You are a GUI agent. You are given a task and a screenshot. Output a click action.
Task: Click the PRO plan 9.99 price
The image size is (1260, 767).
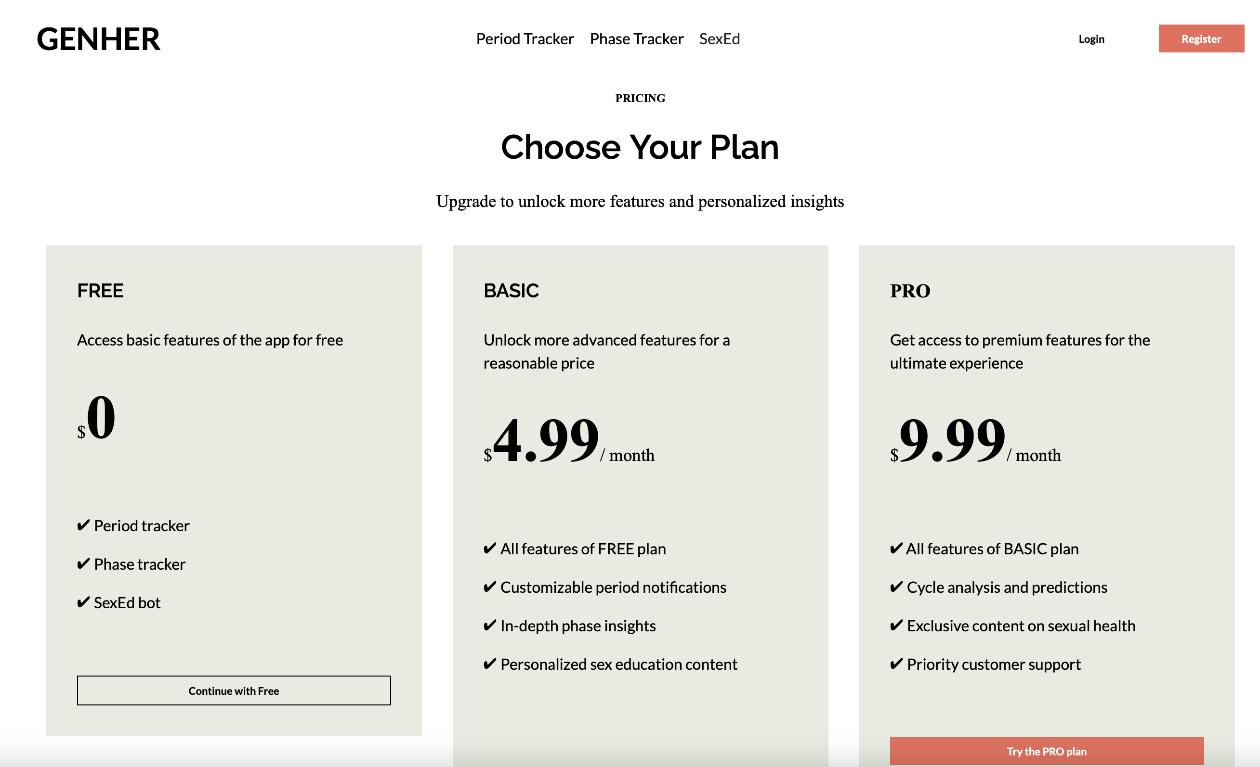pos(952,439)
